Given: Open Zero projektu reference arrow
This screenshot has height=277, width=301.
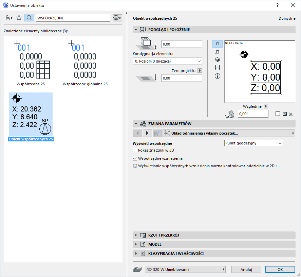Looking at the screenshot, I should coord(200,71).
